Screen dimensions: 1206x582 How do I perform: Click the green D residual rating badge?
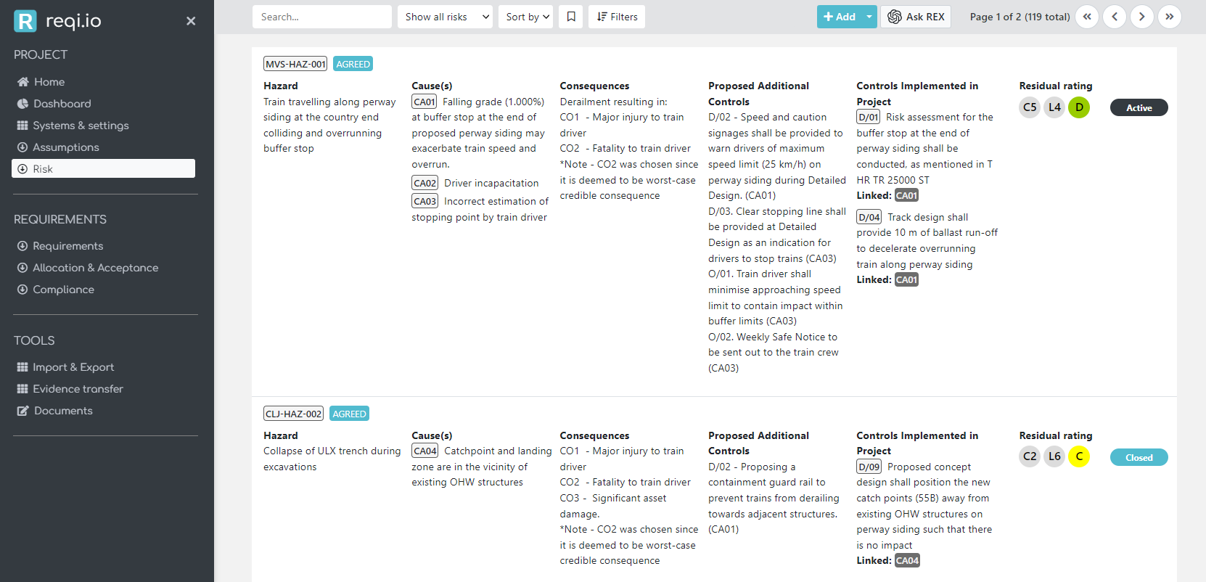pos(1079,107)
